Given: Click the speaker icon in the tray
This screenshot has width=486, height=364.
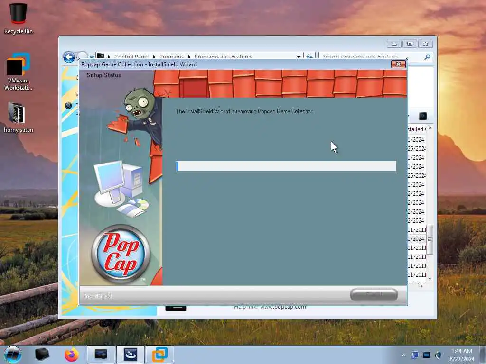Looking at the screenshot, I should 438,355.
